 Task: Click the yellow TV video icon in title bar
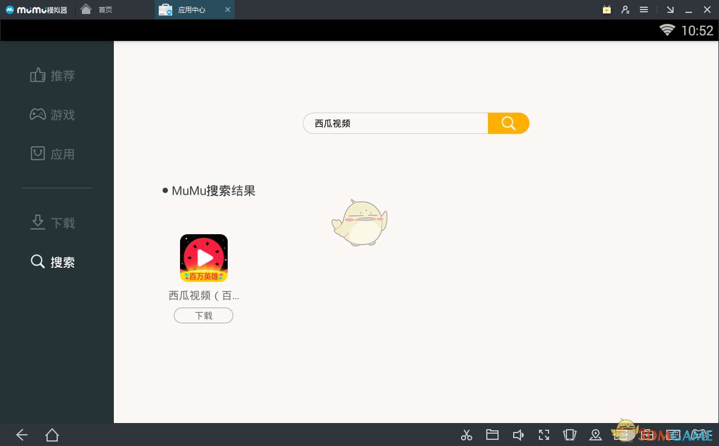[x=607, y=10]
